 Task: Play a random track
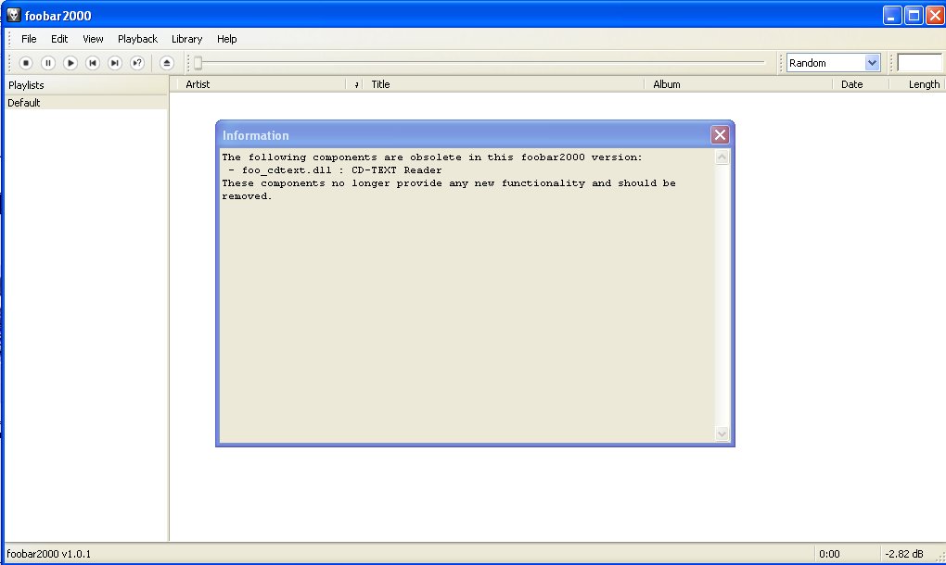coord(137,63)
